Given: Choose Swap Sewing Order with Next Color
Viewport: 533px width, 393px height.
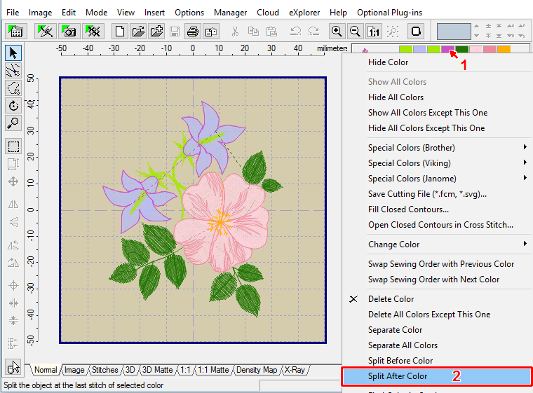Looking at the screenshot, I should click(437, 280).
